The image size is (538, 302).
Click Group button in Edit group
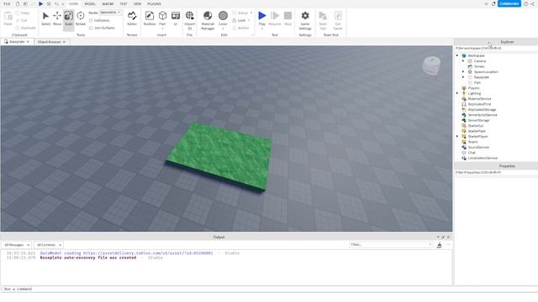pos(242,13)
